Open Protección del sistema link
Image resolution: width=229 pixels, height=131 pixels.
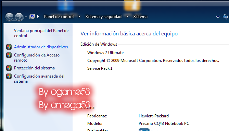point(34,68)
